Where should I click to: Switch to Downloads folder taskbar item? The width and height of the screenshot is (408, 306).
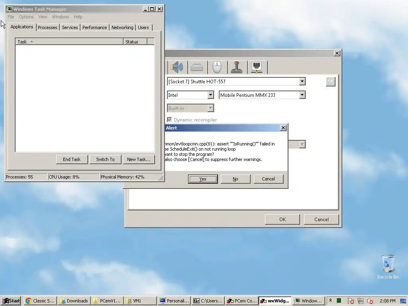pos(74,301)
